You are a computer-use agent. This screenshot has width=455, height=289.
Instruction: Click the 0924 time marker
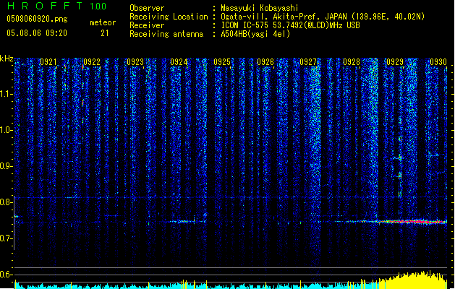[179, 62]
